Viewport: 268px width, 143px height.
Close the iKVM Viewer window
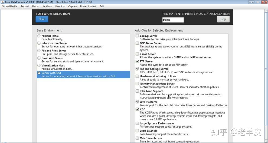click(x=264, y=2)
